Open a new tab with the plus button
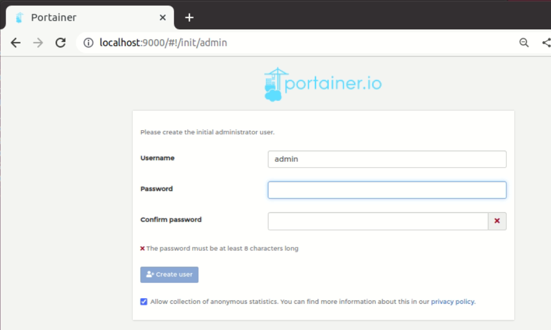Image resolution: width=551 pixels, height=330 pixels. [189, 17]
